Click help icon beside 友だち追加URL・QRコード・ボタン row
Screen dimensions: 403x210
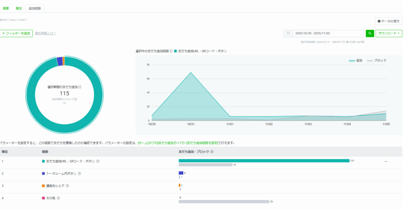point(98,161)
